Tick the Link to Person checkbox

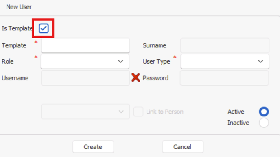tap(138, 112)
